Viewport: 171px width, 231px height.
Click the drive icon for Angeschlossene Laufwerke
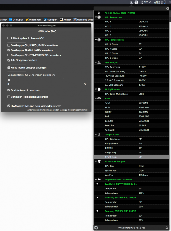coord(99,180)
